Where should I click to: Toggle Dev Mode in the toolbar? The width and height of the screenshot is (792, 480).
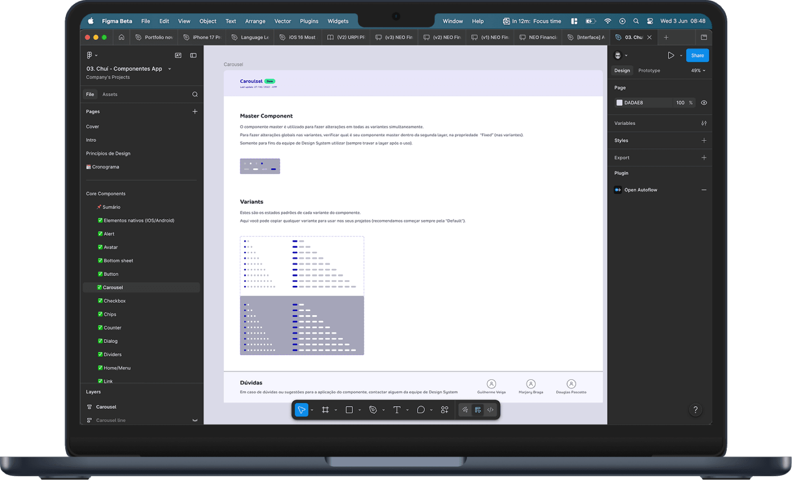491,410
